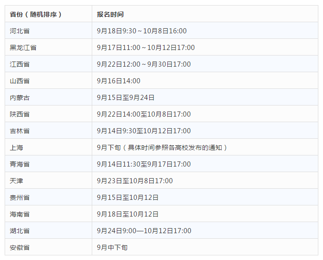Click the time 9月18日9:30～10月8日16:00
323x260 pixels.
coord(142,31)
